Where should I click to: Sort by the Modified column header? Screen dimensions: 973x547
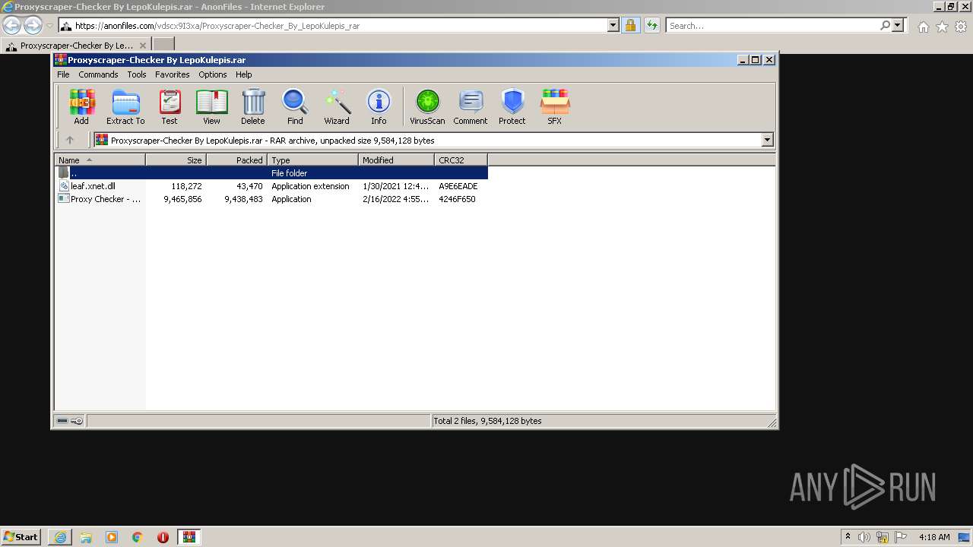click(x=396, y=160)
